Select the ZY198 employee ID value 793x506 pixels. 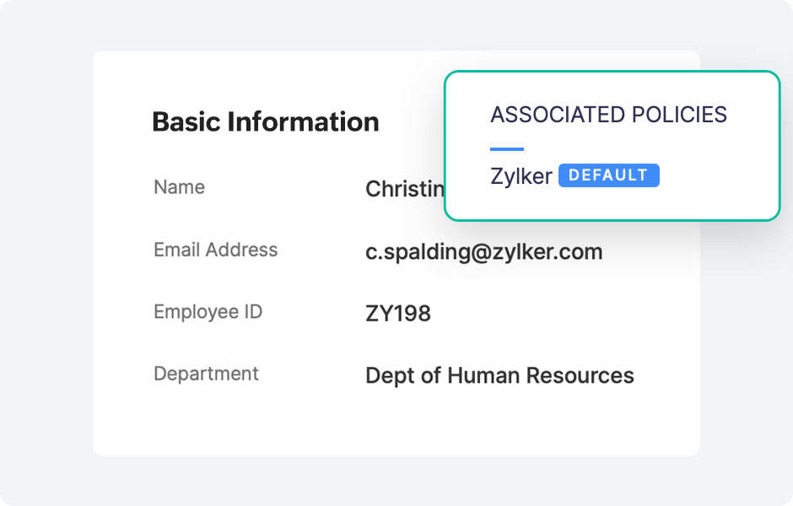pos(397,314)
